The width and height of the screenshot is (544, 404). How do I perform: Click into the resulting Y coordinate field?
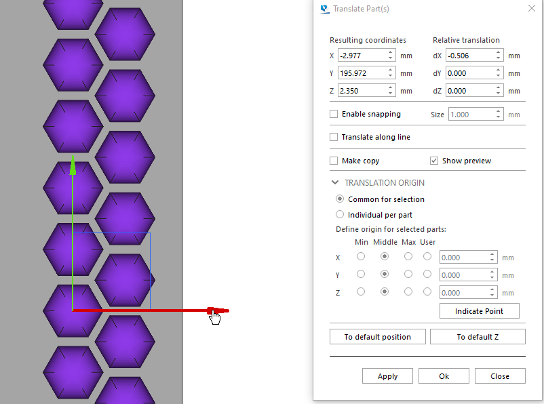[x=362, y=73]
